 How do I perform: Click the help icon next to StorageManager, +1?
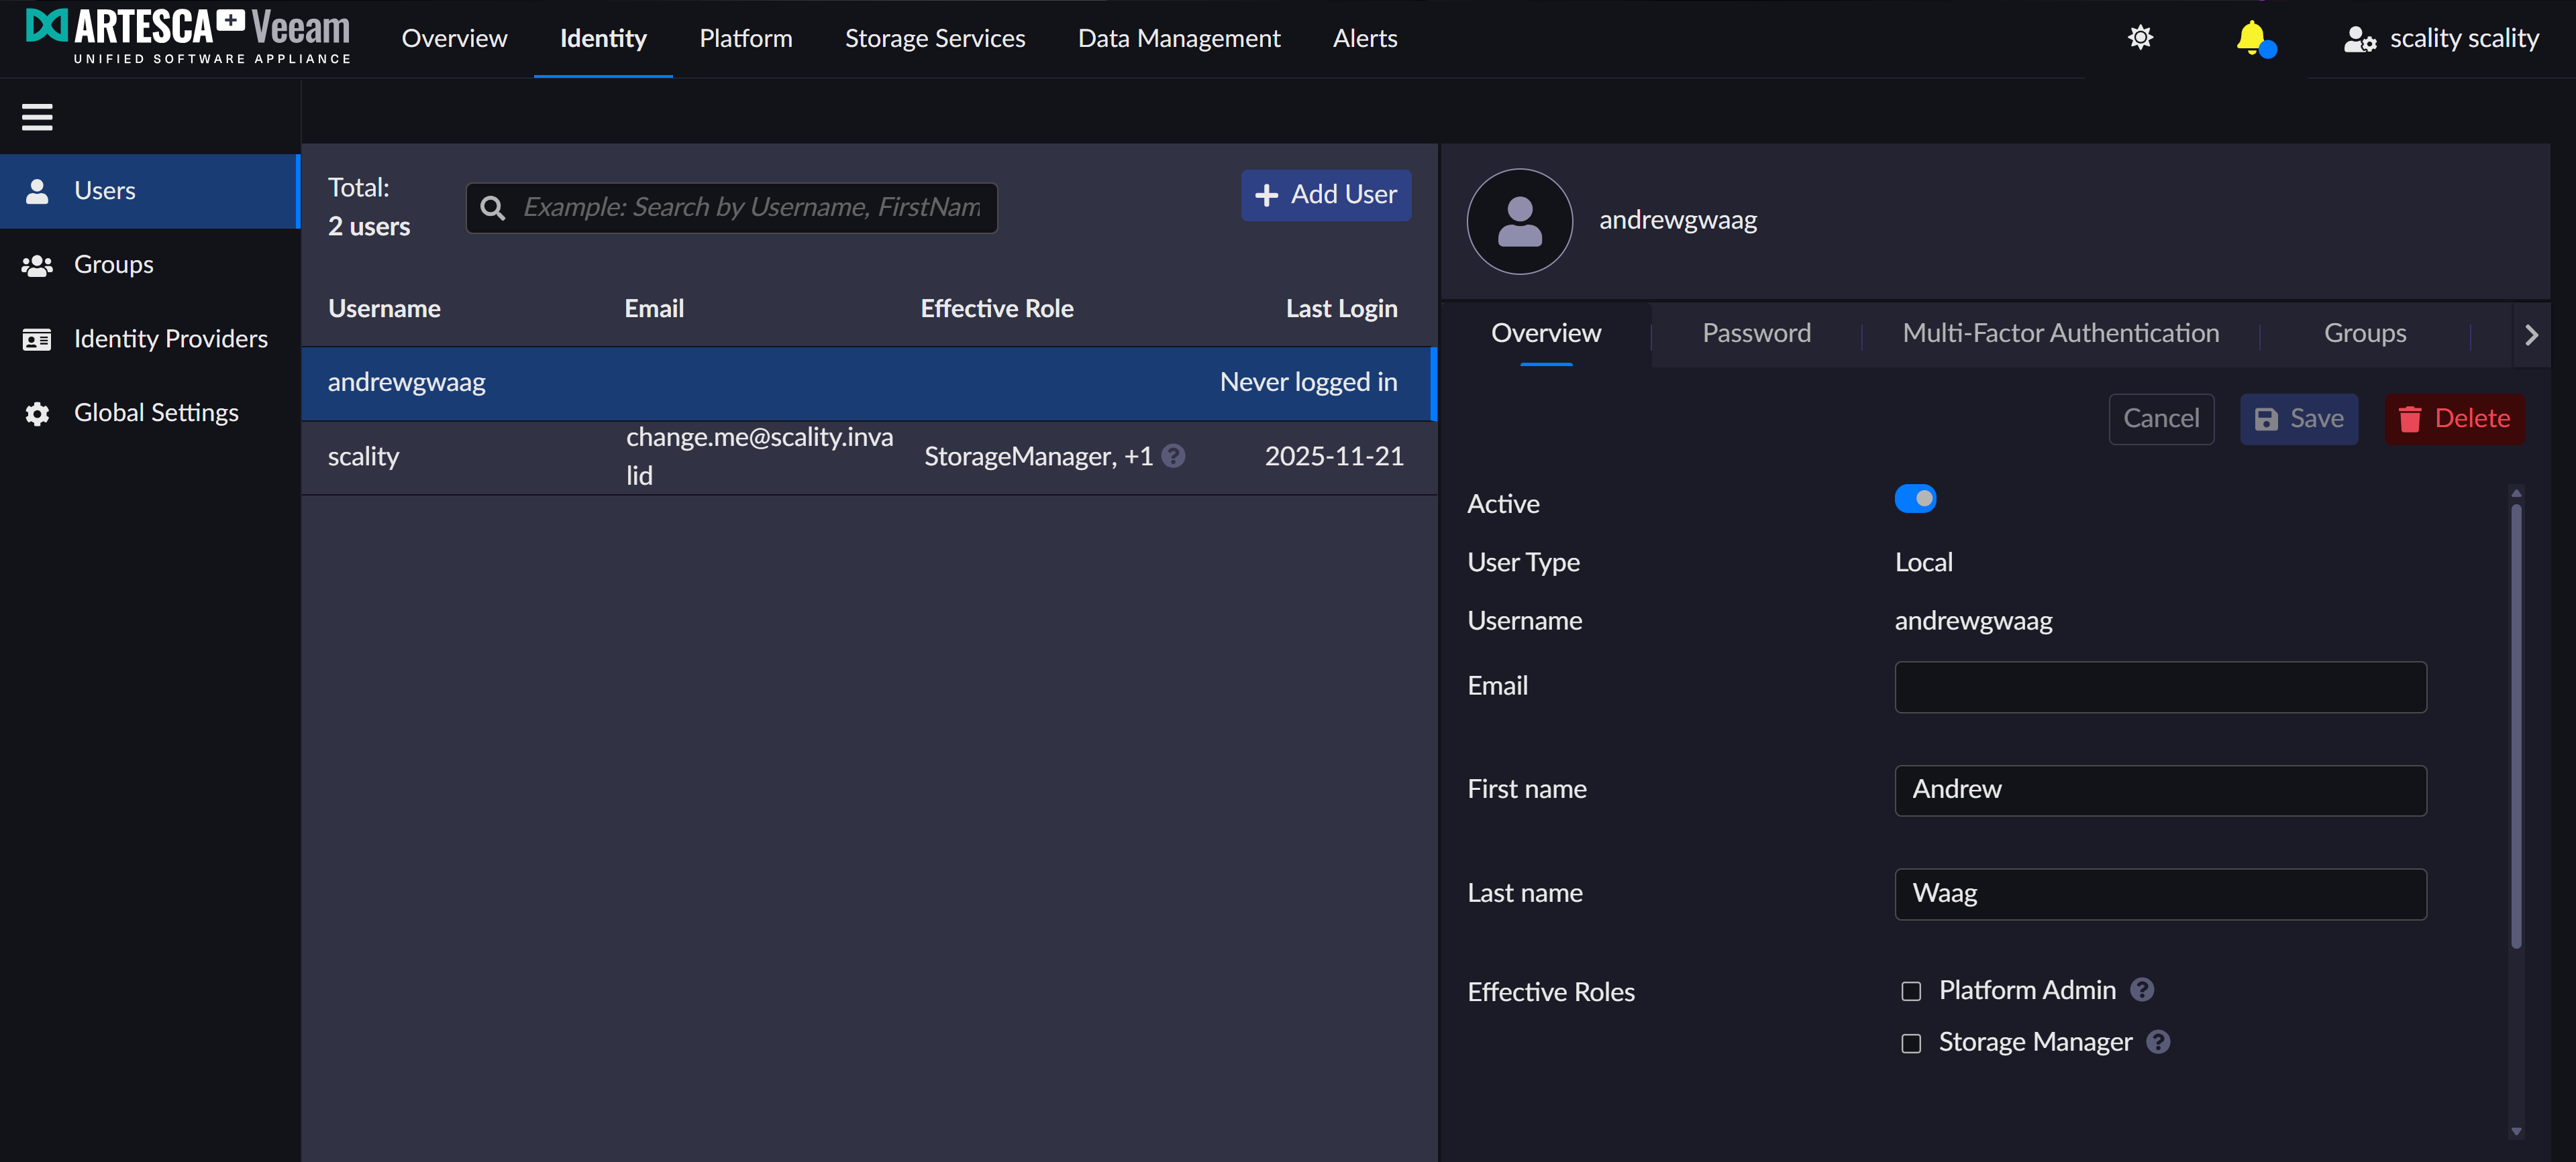1173,455
